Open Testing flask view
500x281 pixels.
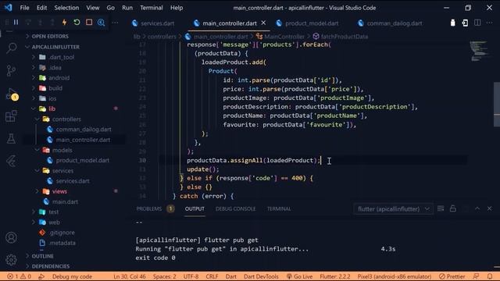click(x=12, y=139)
